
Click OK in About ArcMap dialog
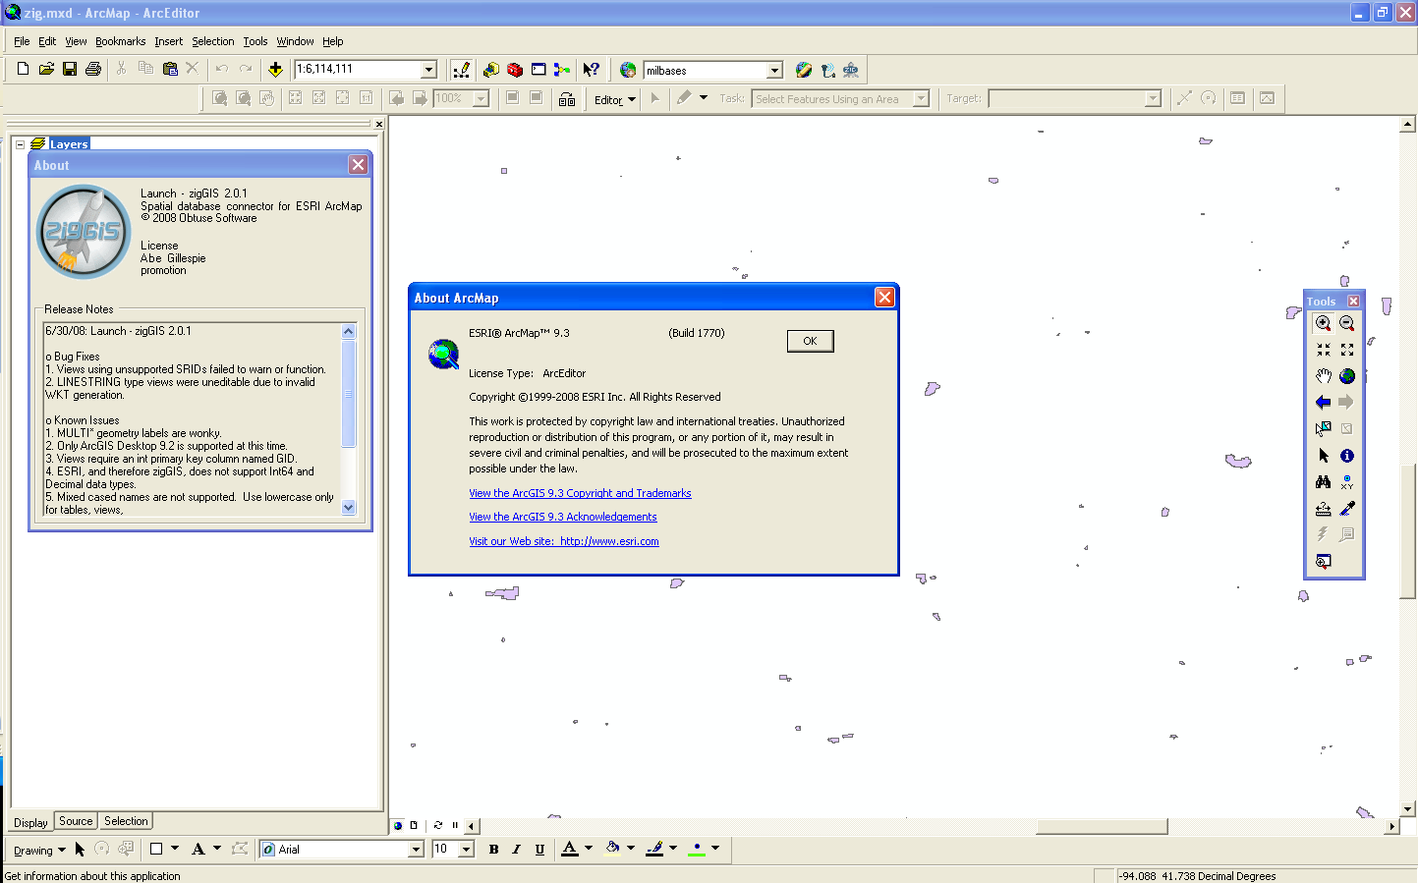[x=810, y=341]
